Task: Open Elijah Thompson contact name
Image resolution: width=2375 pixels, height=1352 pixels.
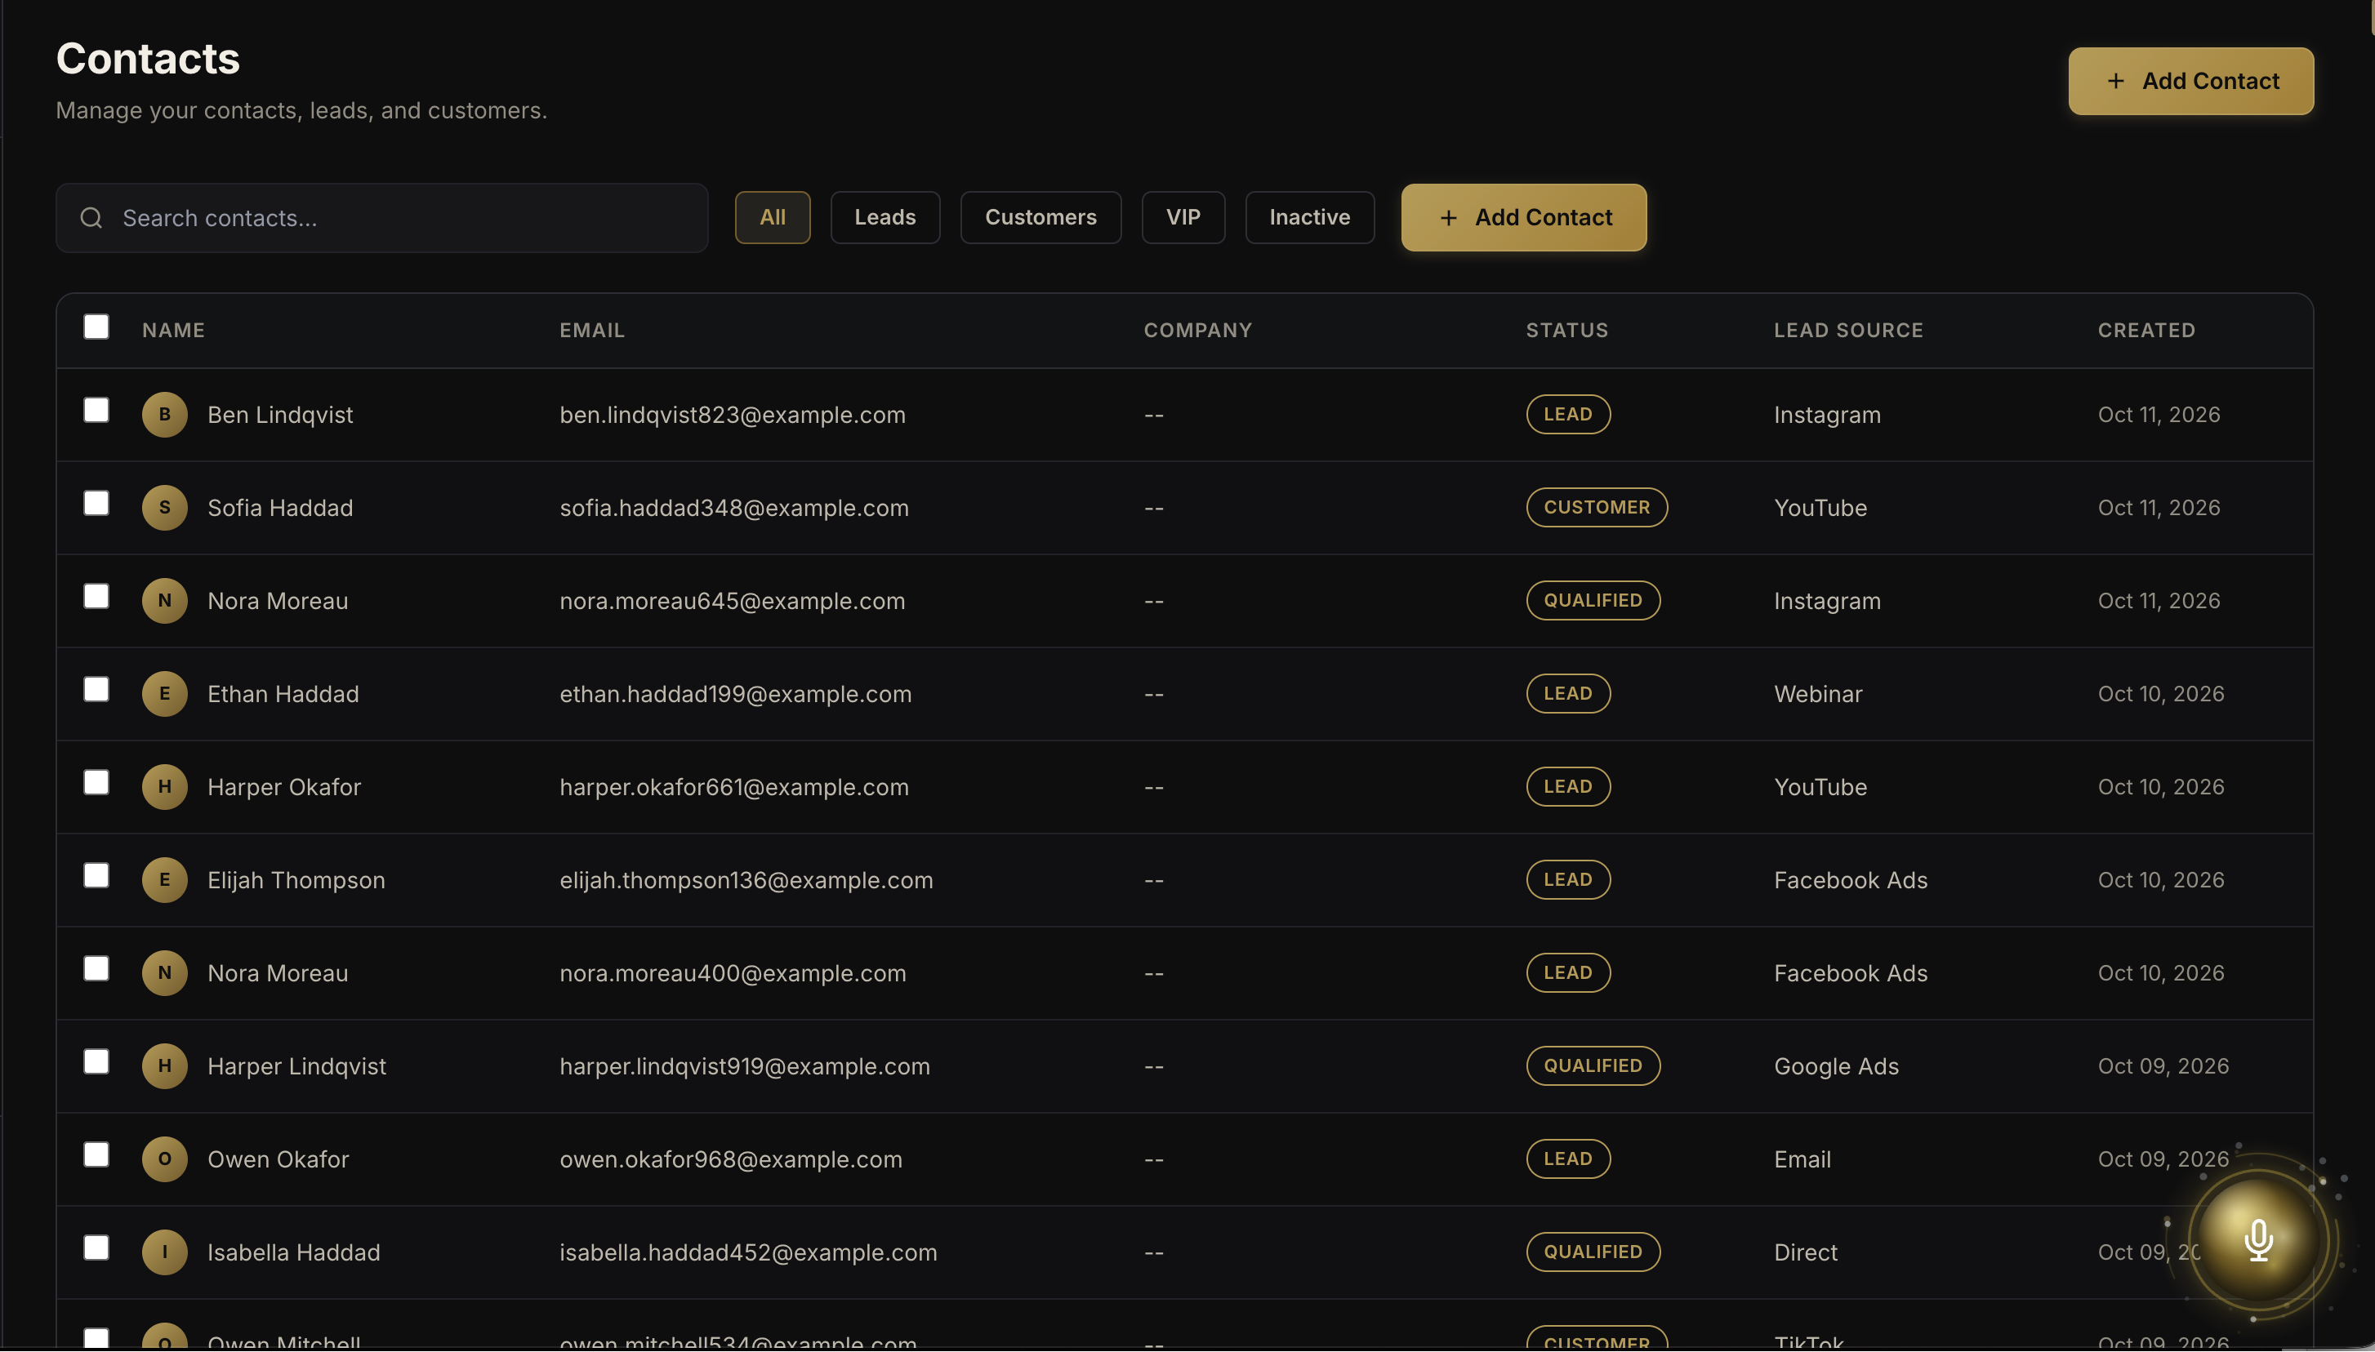Action: [296, 880]
